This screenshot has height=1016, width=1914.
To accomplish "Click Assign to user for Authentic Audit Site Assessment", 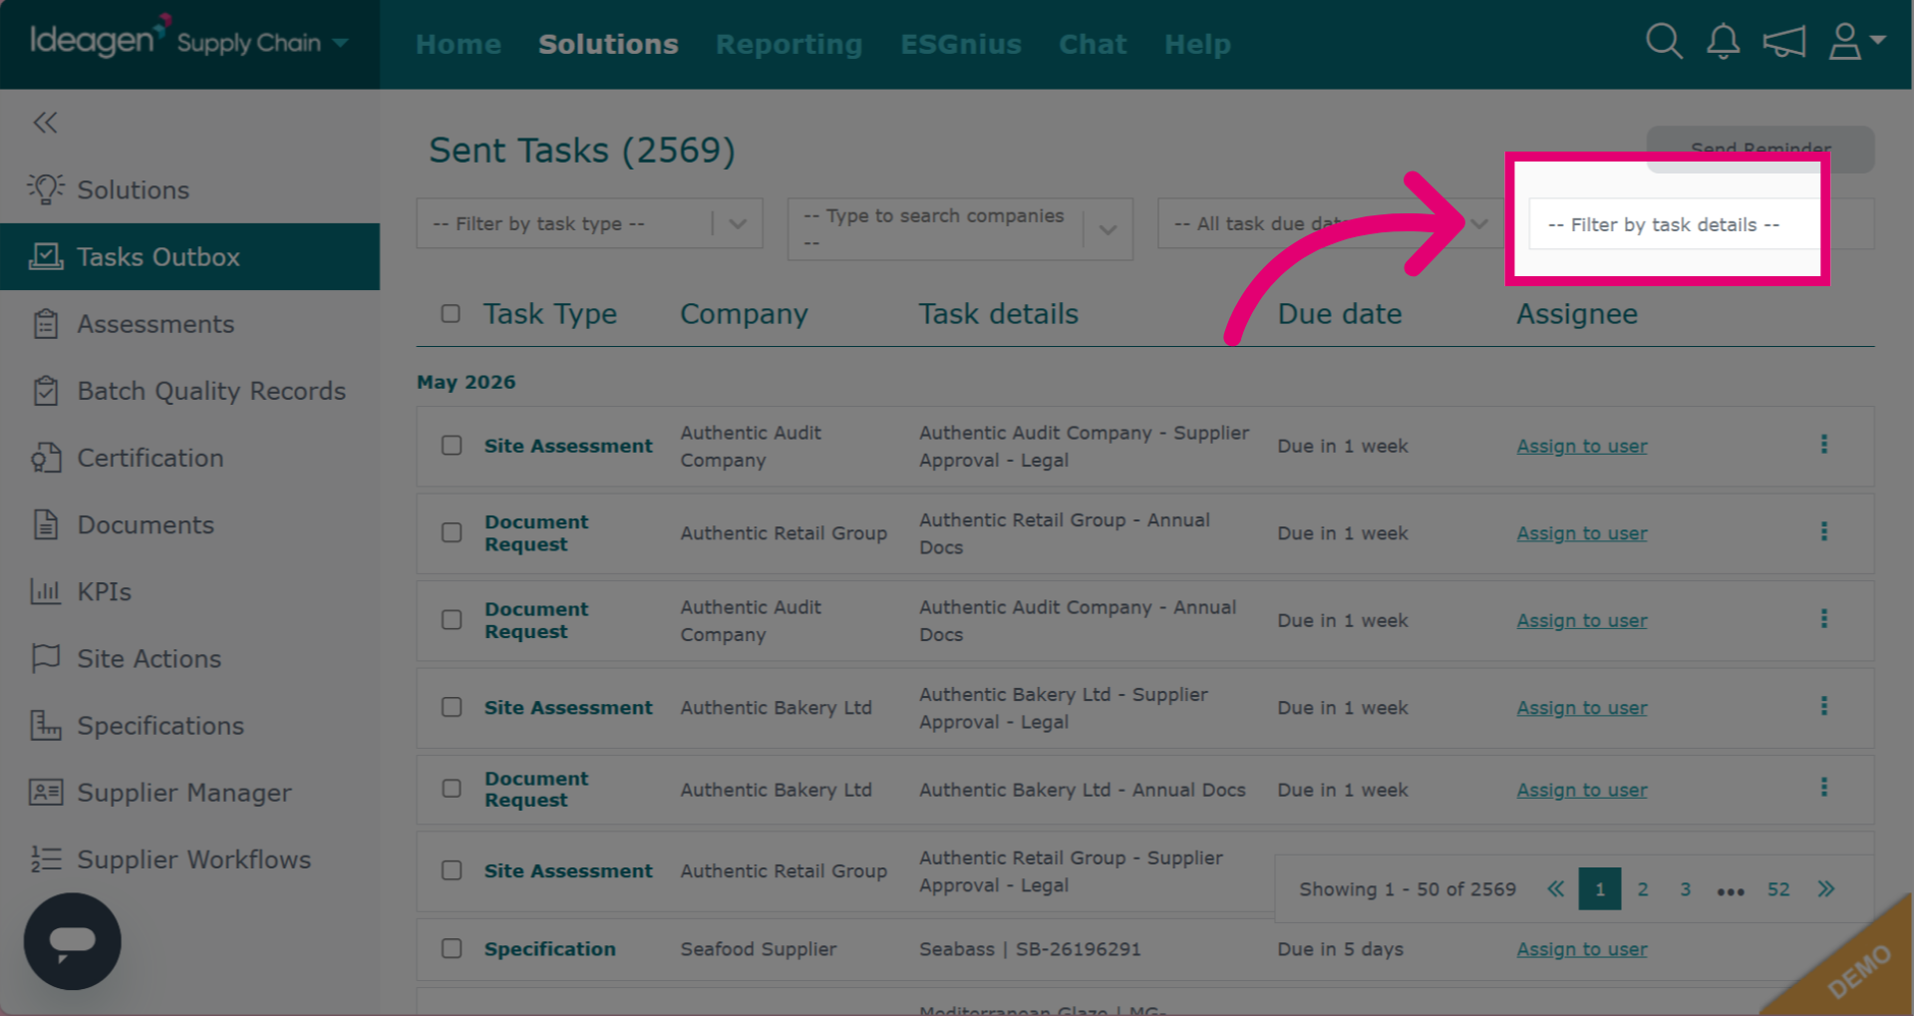I will 1581,446.
